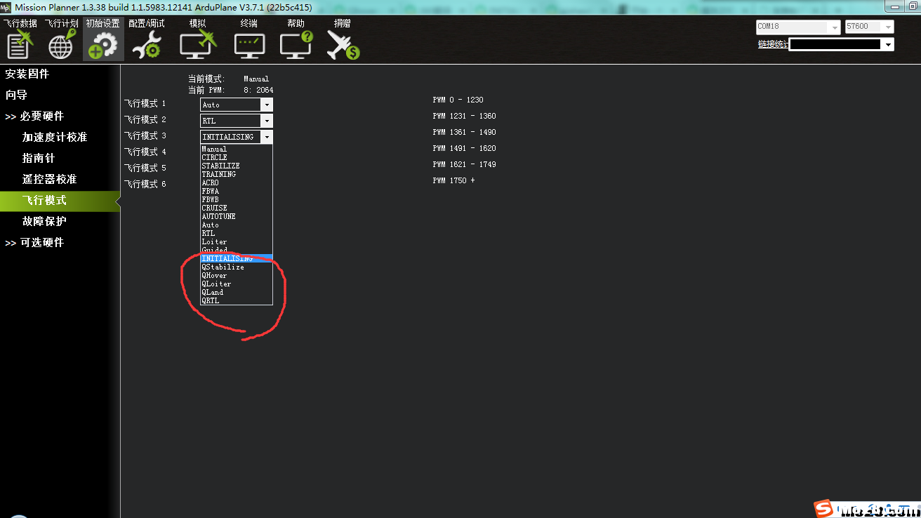
Task: Open 故障保护 failsafe page
Action: coord(44,221)
